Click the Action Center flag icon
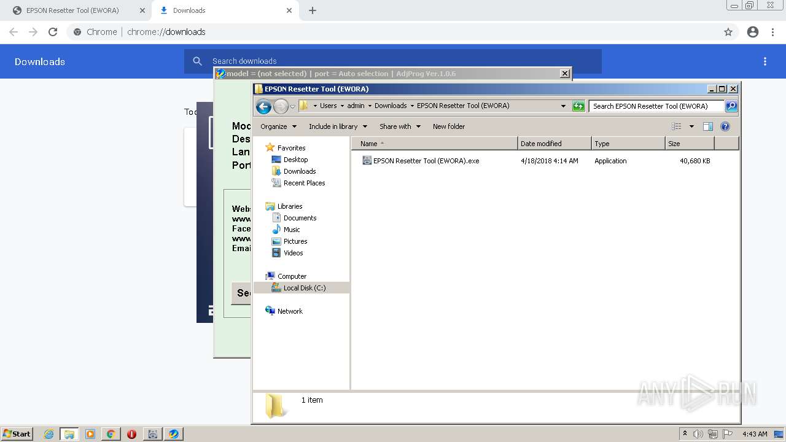Screen dimensions: 786x442 728,434
